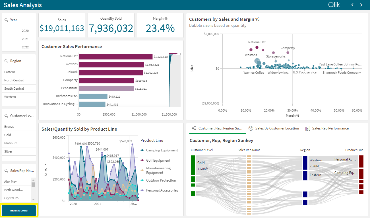370x218 pixels.
Task: Open search in the Sales Rep Name filter
Action: coord(7,170)
